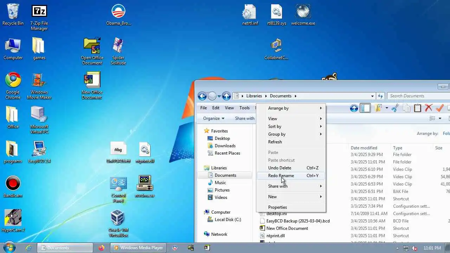Click in the Search Documents field
This screenshot has height=253, width=450.
click(418, 96)
